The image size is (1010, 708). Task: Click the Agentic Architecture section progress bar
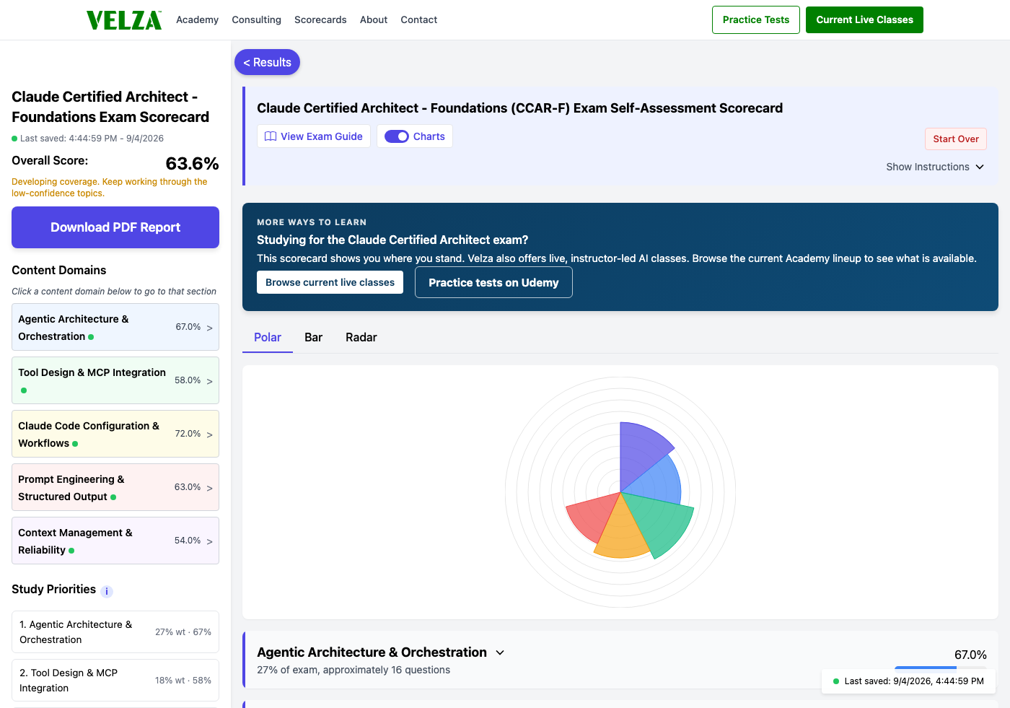click(941, 668)
